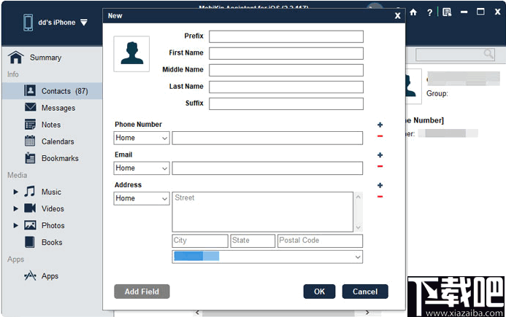Click the email address text field
506x317 pixels.
point(267,168)
